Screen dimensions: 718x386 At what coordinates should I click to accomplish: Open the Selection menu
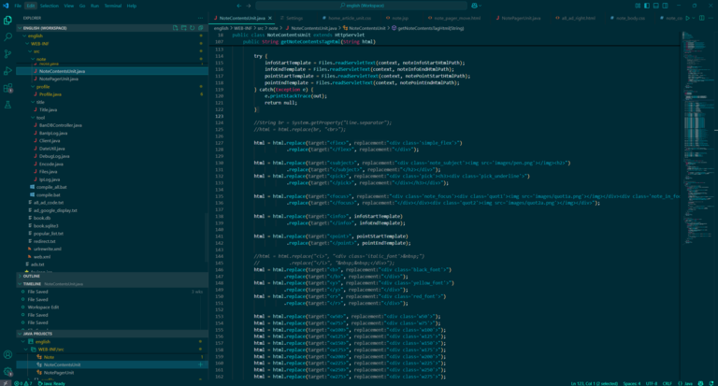tap(49, 6)
